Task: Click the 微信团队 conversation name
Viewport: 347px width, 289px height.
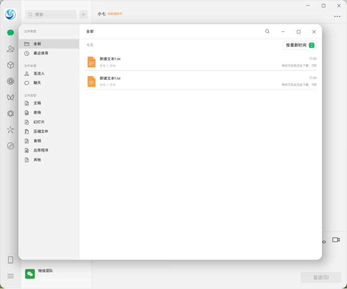Action: (x=45, y=270)
